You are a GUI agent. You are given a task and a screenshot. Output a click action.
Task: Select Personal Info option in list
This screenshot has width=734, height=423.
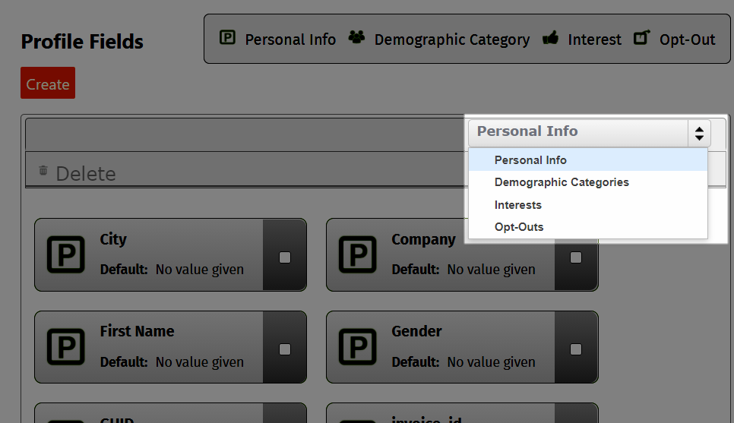point(588,160)
